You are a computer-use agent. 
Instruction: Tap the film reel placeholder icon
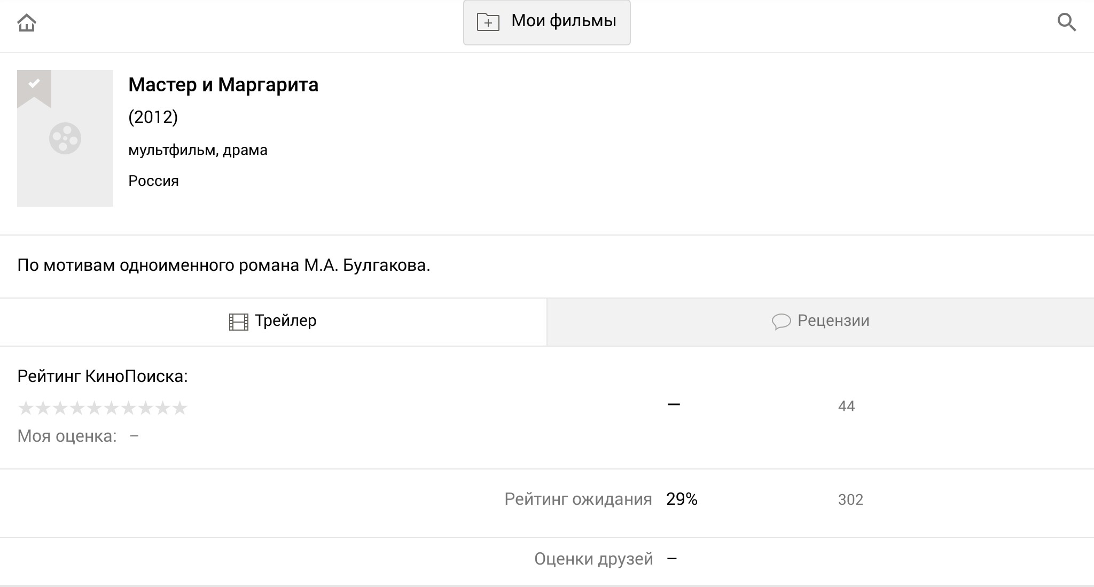pos(65,139)
